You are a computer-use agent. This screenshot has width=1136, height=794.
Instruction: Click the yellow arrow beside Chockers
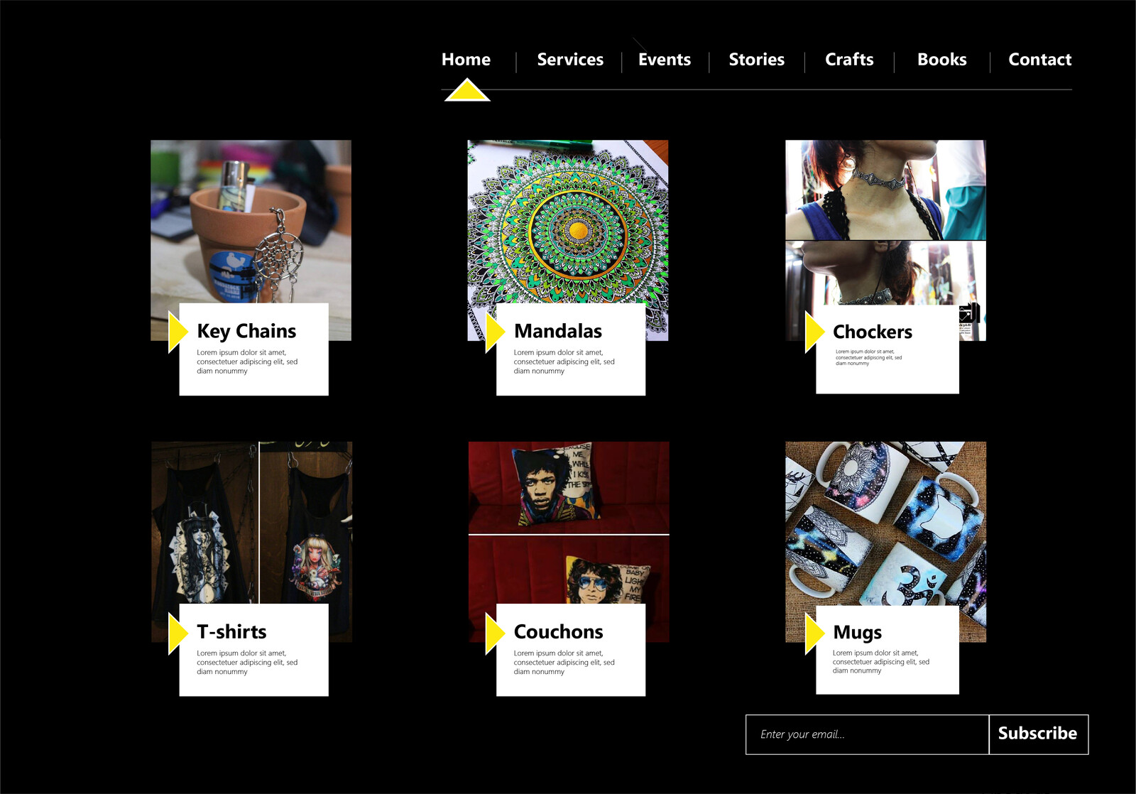point(814,332)
